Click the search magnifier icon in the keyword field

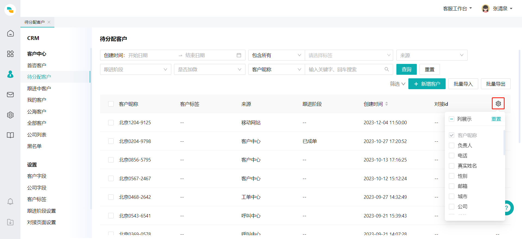(387, 69)
